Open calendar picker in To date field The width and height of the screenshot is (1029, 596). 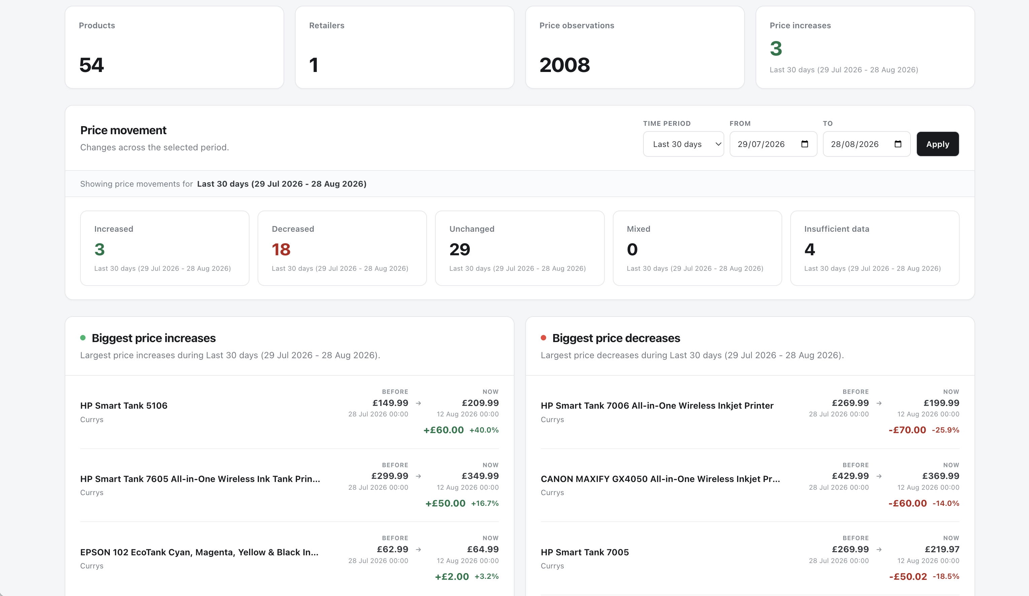click(x=898, y=144)
